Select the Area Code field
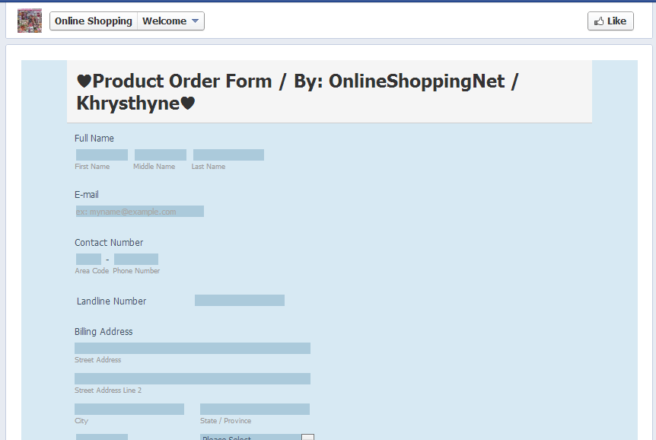This screenshot has height=440, width=656. coord(88,260)
